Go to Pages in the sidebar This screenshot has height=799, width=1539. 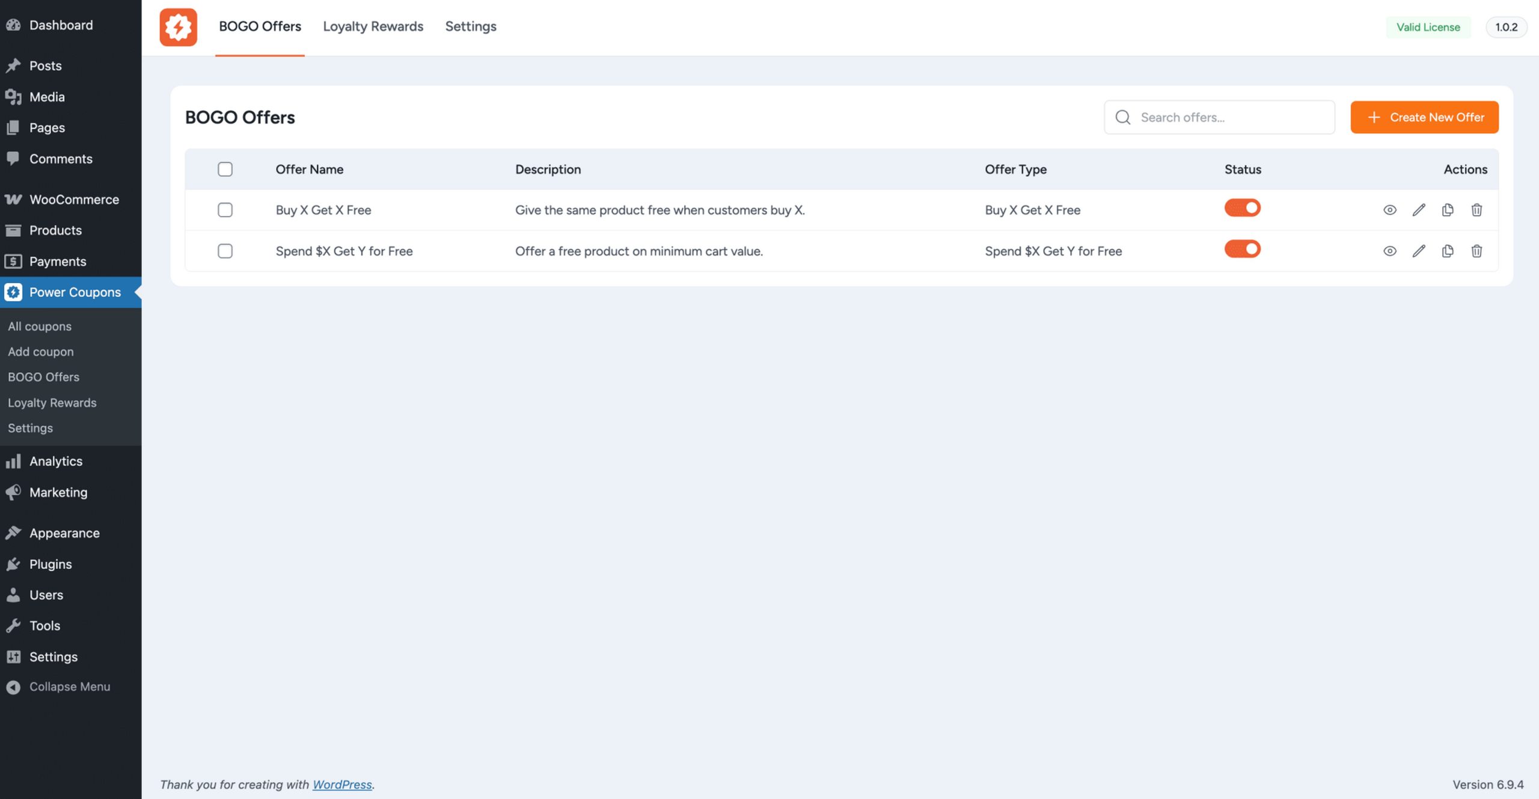pos(70,127)
